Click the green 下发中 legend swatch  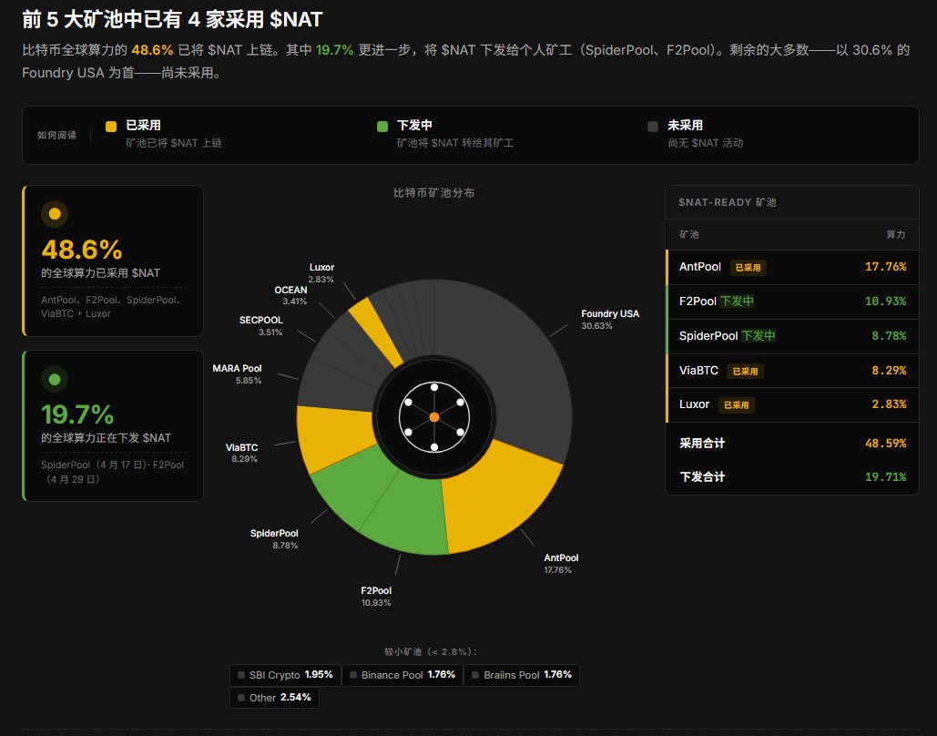(382, 126)
